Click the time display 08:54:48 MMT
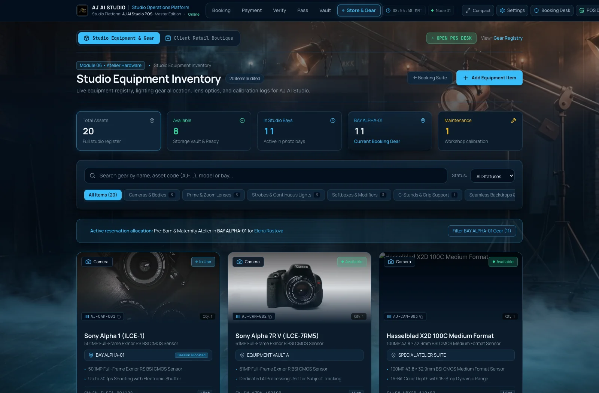The height and width of the screenshot is (393, 599). (404, 10)
